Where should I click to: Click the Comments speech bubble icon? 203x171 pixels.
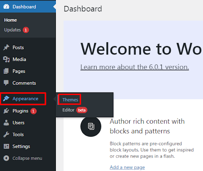(6, 83)
